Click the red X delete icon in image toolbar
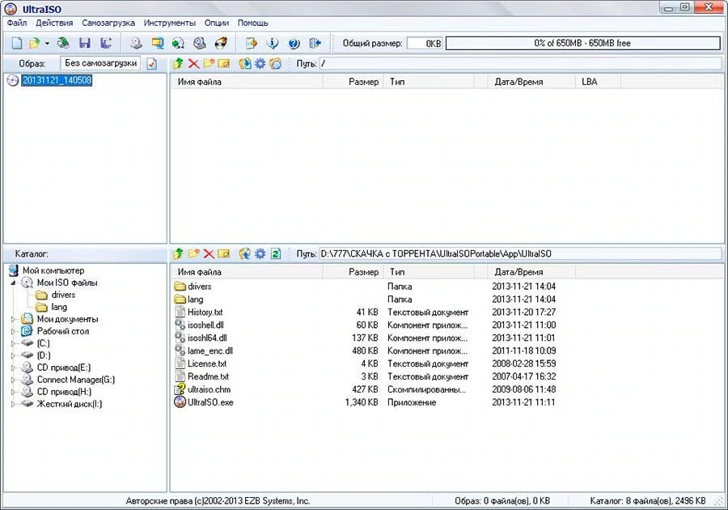The height and width of the screenshot is (510, 728). click(x=193, y=64)
